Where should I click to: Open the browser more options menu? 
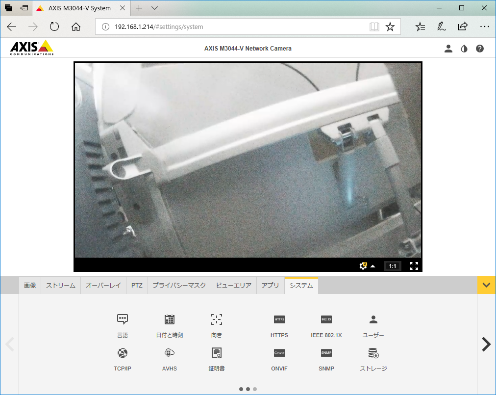click(x=484, y=26)
